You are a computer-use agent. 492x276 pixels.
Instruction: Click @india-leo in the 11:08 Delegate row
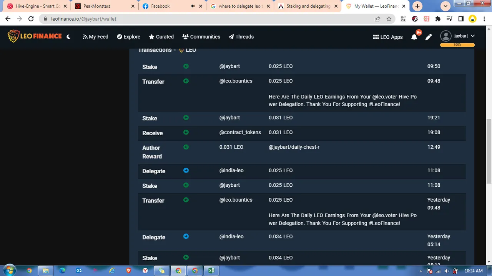[x=231, y=170]
